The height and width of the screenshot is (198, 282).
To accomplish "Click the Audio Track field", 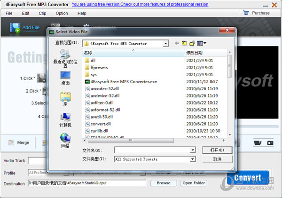I will 37,160.
